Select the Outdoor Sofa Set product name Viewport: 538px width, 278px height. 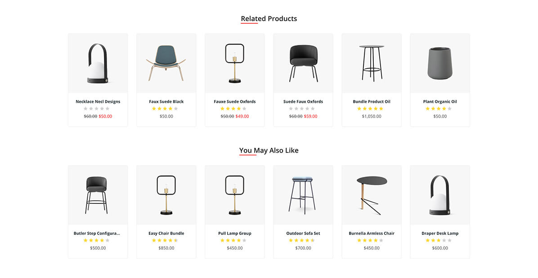pyautogui.click(x=303, y=234)
